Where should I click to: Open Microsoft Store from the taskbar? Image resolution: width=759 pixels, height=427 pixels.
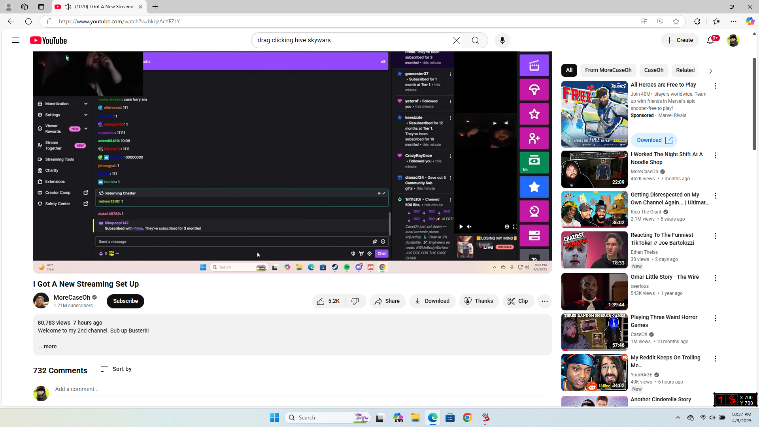(x=450, y=418)
